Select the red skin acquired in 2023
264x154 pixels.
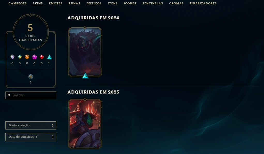(85, 124)
